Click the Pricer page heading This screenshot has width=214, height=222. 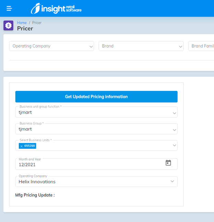[x=25, y=28]
